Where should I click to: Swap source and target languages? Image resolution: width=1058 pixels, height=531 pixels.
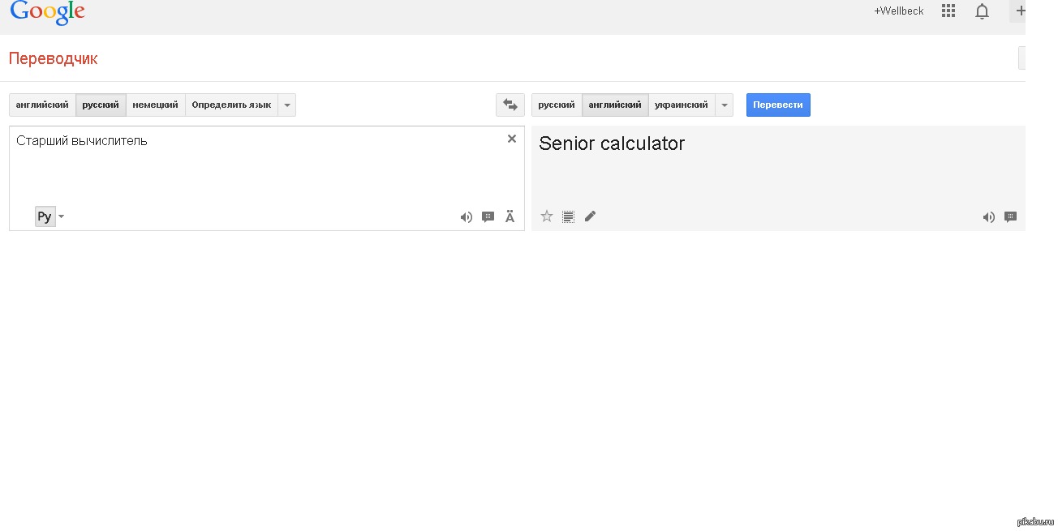[510, 105]
